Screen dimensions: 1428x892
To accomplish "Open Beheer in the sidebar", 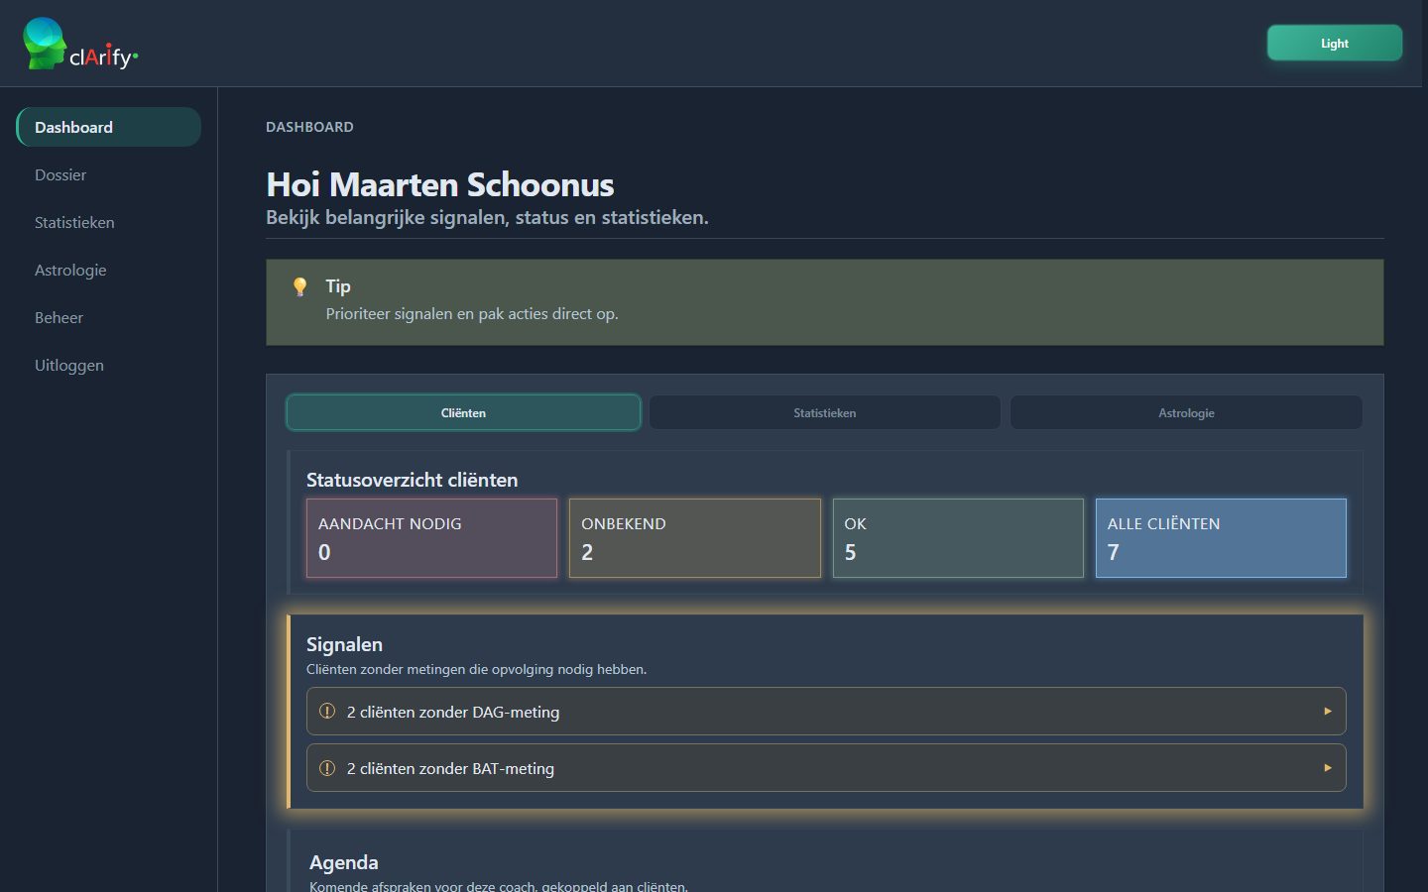I will coord(108,317).
